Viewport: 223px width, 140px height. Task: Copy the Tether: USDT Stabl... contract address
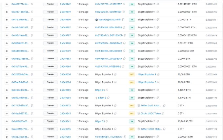[164, 129]
